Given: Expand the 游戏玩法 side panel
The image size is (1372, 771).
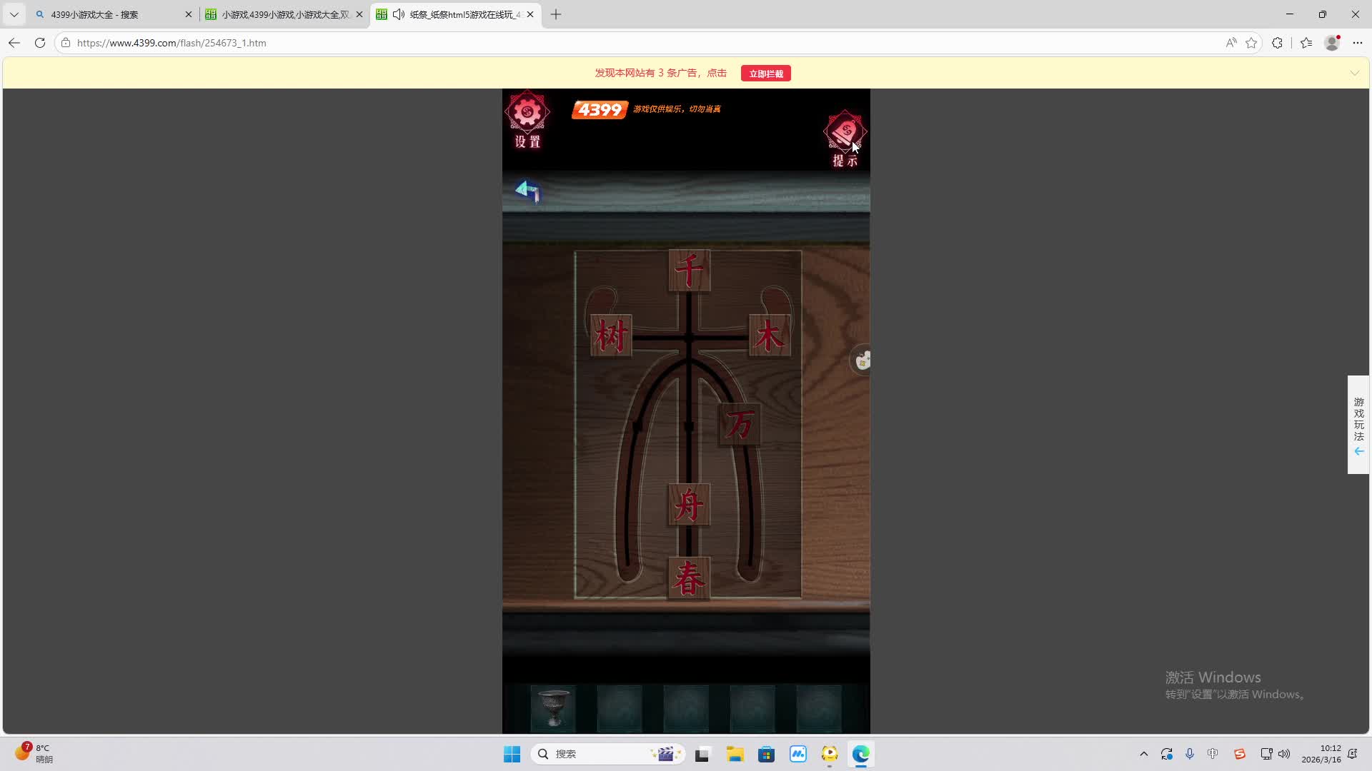Looking at the screenshot, I should point(1358,425).
